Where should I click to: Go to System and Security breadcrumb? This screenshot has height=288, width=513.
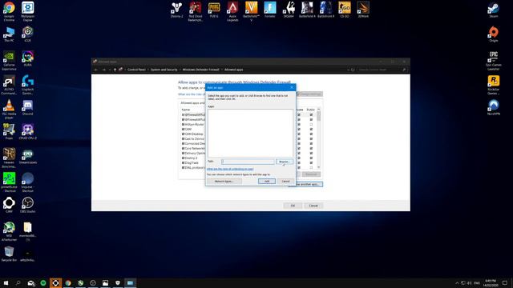click(164, 70)
